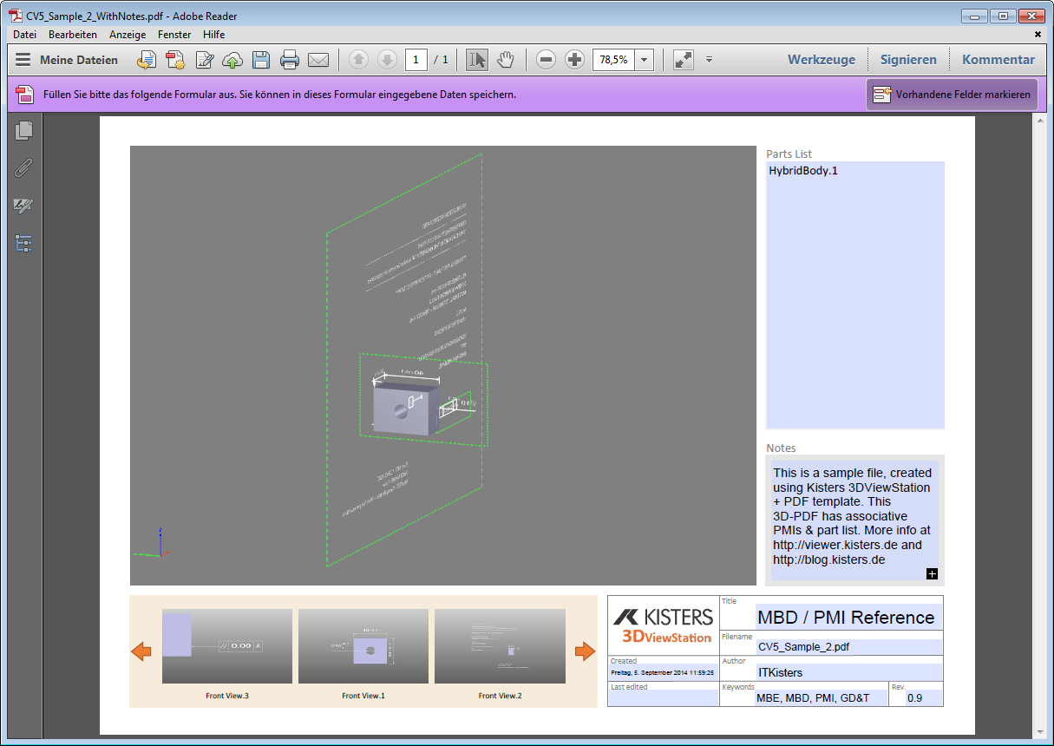Click the XYZ axis triad in viewport
Image resolution: width=1054 pixels, height=746 pixels.
coord(153,543)
